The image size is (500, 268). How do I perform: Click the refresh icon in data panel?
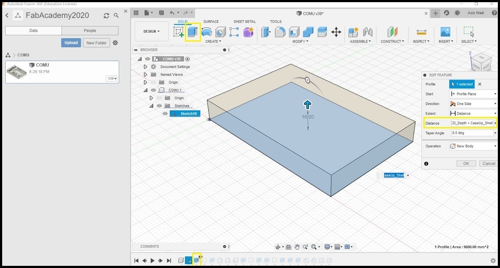pos(106,16)
